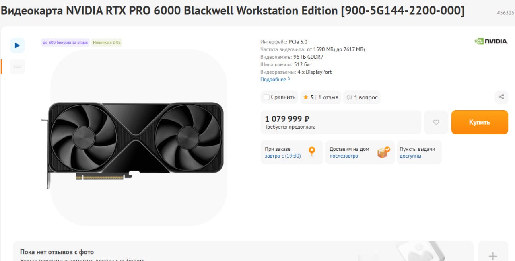This screenshot has height=261, width=515.
Task: Click the plus icon to add photo
Action: 493,256
